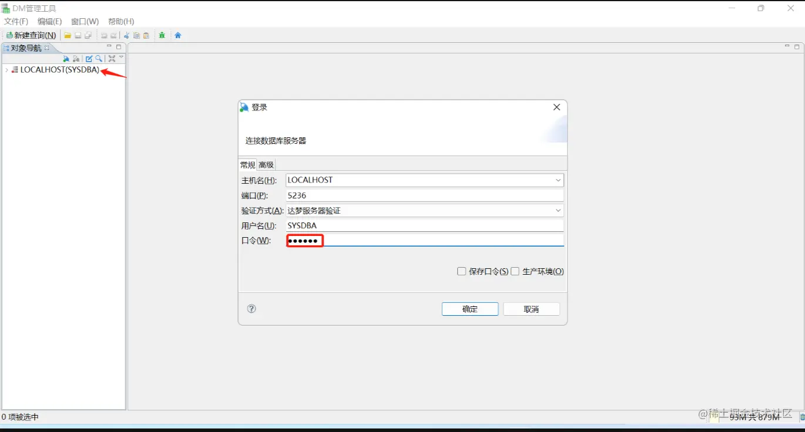This screenshot has height=432, width=805.
Task: Click the Collapse All icon in navigator
Action: (x=112, y=59)
